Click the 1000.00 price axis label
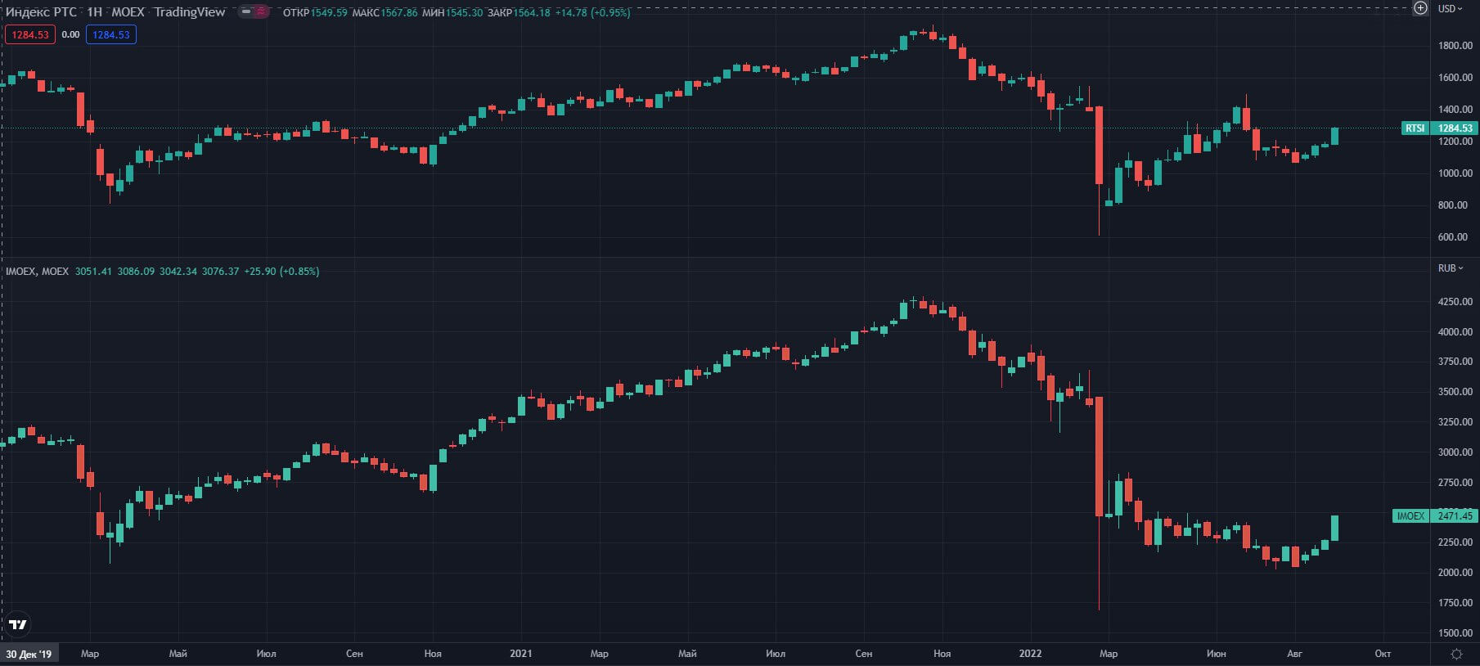Viewport: 1480px width, 666px height. pos(1455,173)
